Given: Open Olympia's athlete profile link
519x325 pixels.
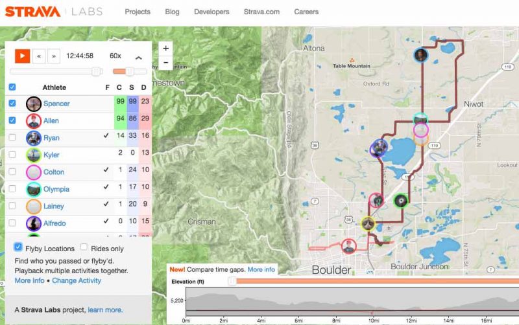Looking at the screenshot, I should [56, 189].
